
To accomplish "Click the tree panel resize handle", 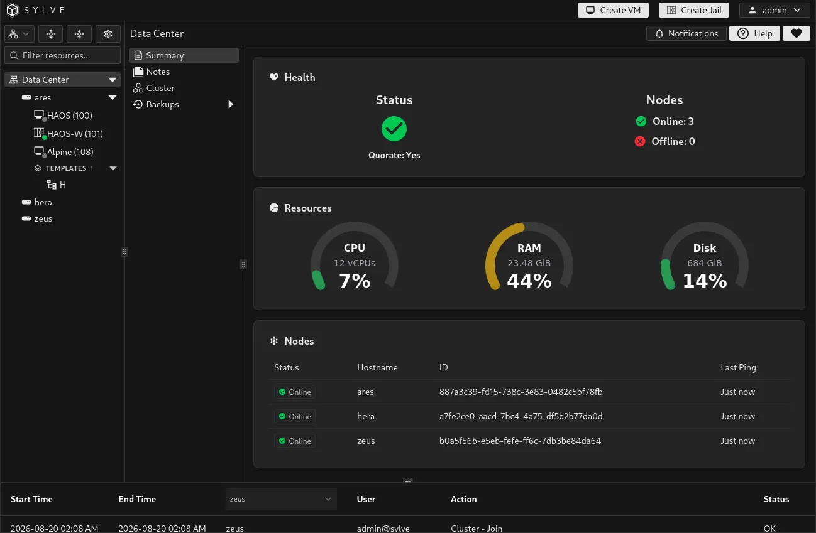I will click(124, 252).
